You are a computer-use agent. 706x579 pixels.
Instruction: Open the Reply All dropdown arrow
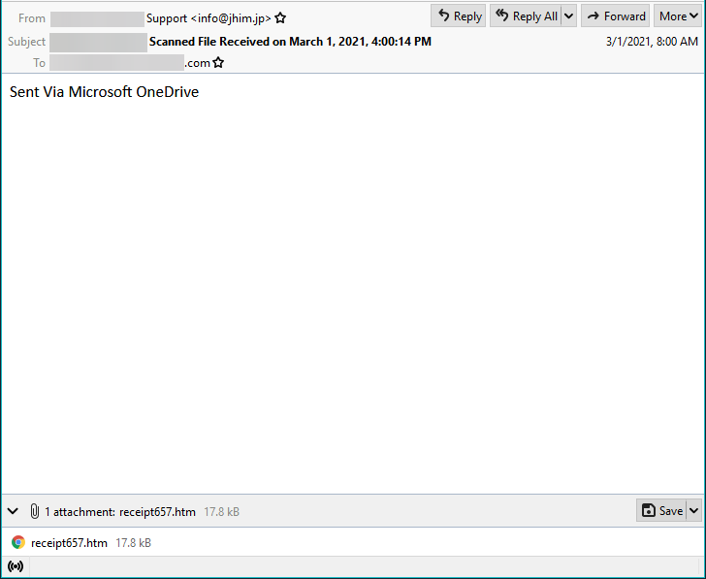(x=568, y=16)
